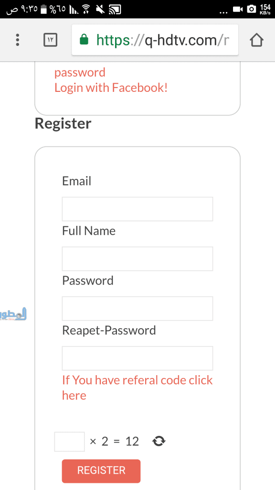Refresh the captcha math question
275x490 pixels.
(x=159, y=441)
